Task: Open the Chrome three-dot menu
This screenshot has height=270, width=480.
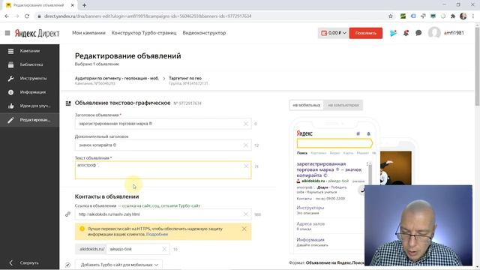Action: coord(473,16)
